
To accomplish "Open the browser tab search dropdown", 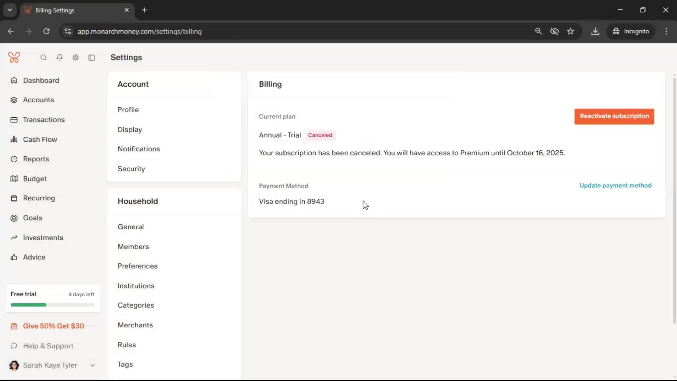I will point(10,10).
